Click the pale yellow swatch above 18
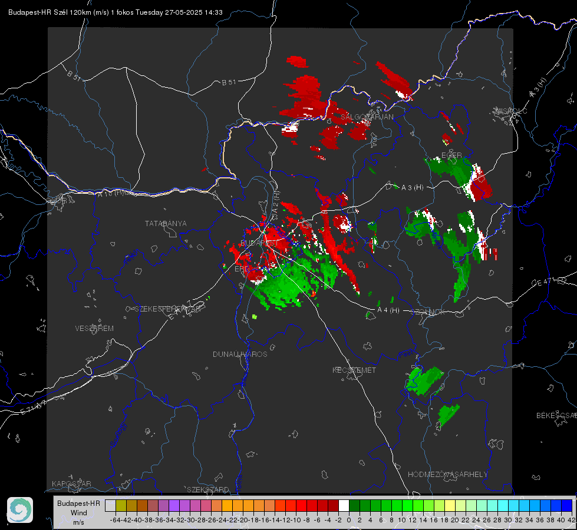Viewport: 577px width, 530px height. tap(450, 505)
